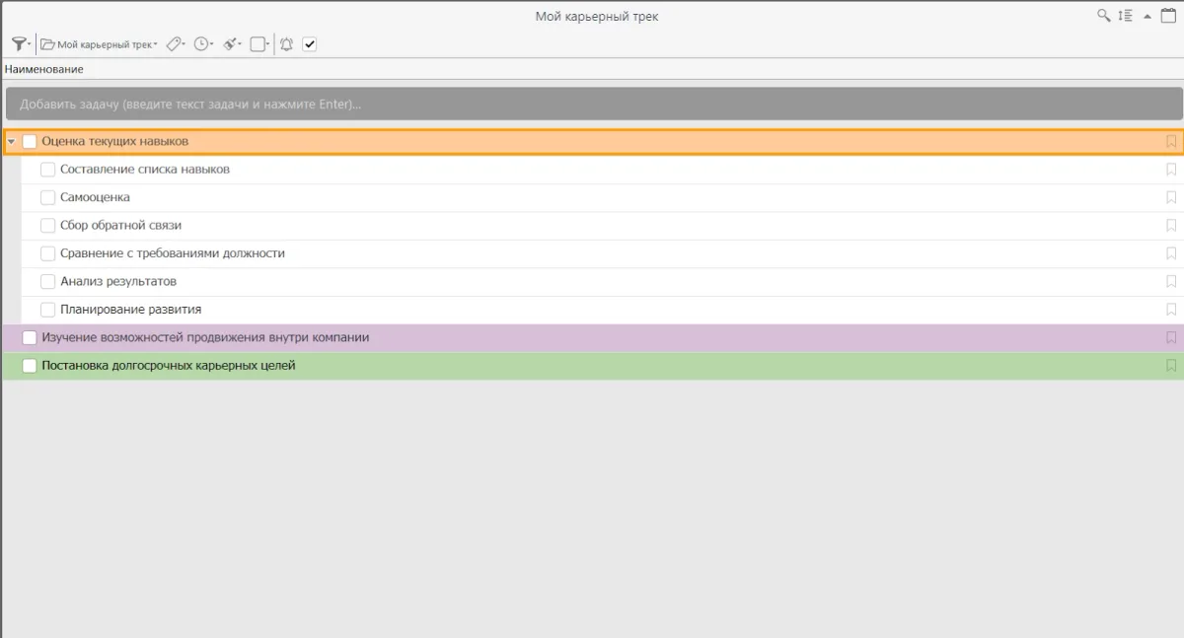
Task: Click the bell reminders icon
Action: [x=286, y=44]
